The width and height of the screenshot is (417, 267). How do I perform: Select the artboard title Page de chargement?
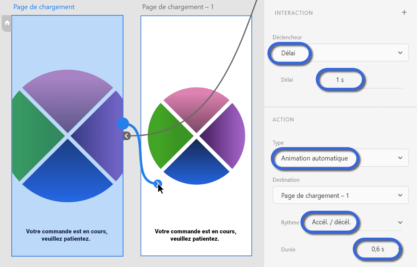coord(44,7)
